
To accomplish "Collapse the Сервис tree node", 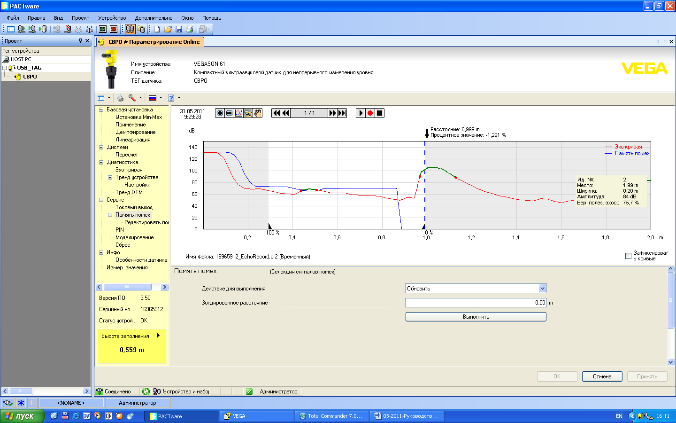I will tap(101, 200).
